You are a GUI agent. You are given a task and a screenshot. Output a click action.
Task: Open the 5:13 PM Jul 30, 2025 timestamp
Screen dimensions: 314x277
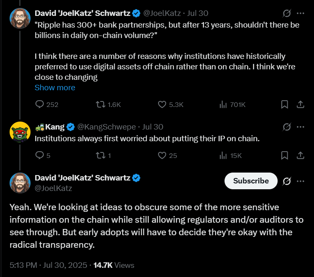pos(48,265)
